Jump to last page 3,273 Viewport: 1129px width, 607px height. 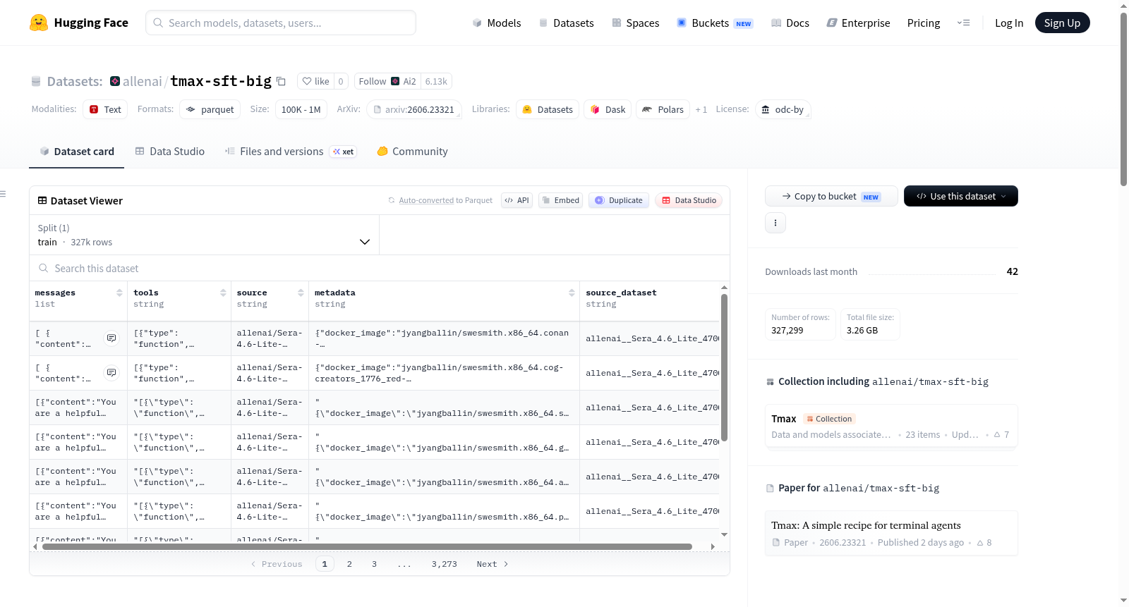445,564
